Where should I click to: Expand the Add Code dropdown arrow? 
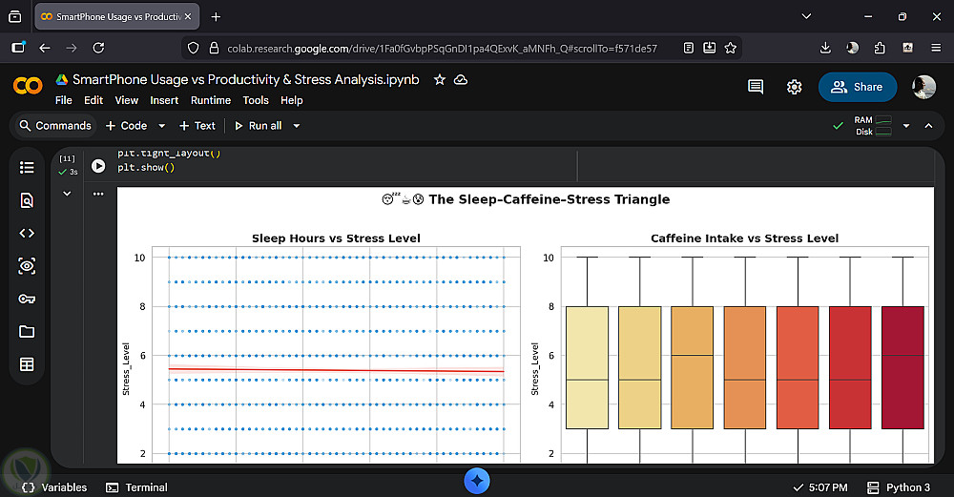coord(161,126)
